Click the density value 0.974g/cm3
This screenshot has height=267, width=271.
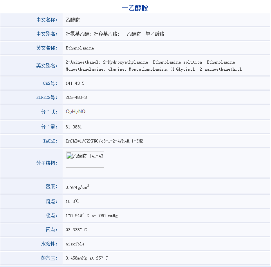click(77, 187)
